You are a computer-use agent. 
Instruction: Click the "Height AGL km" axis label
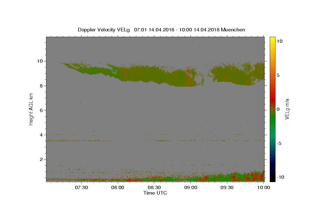tap(31, 109)
